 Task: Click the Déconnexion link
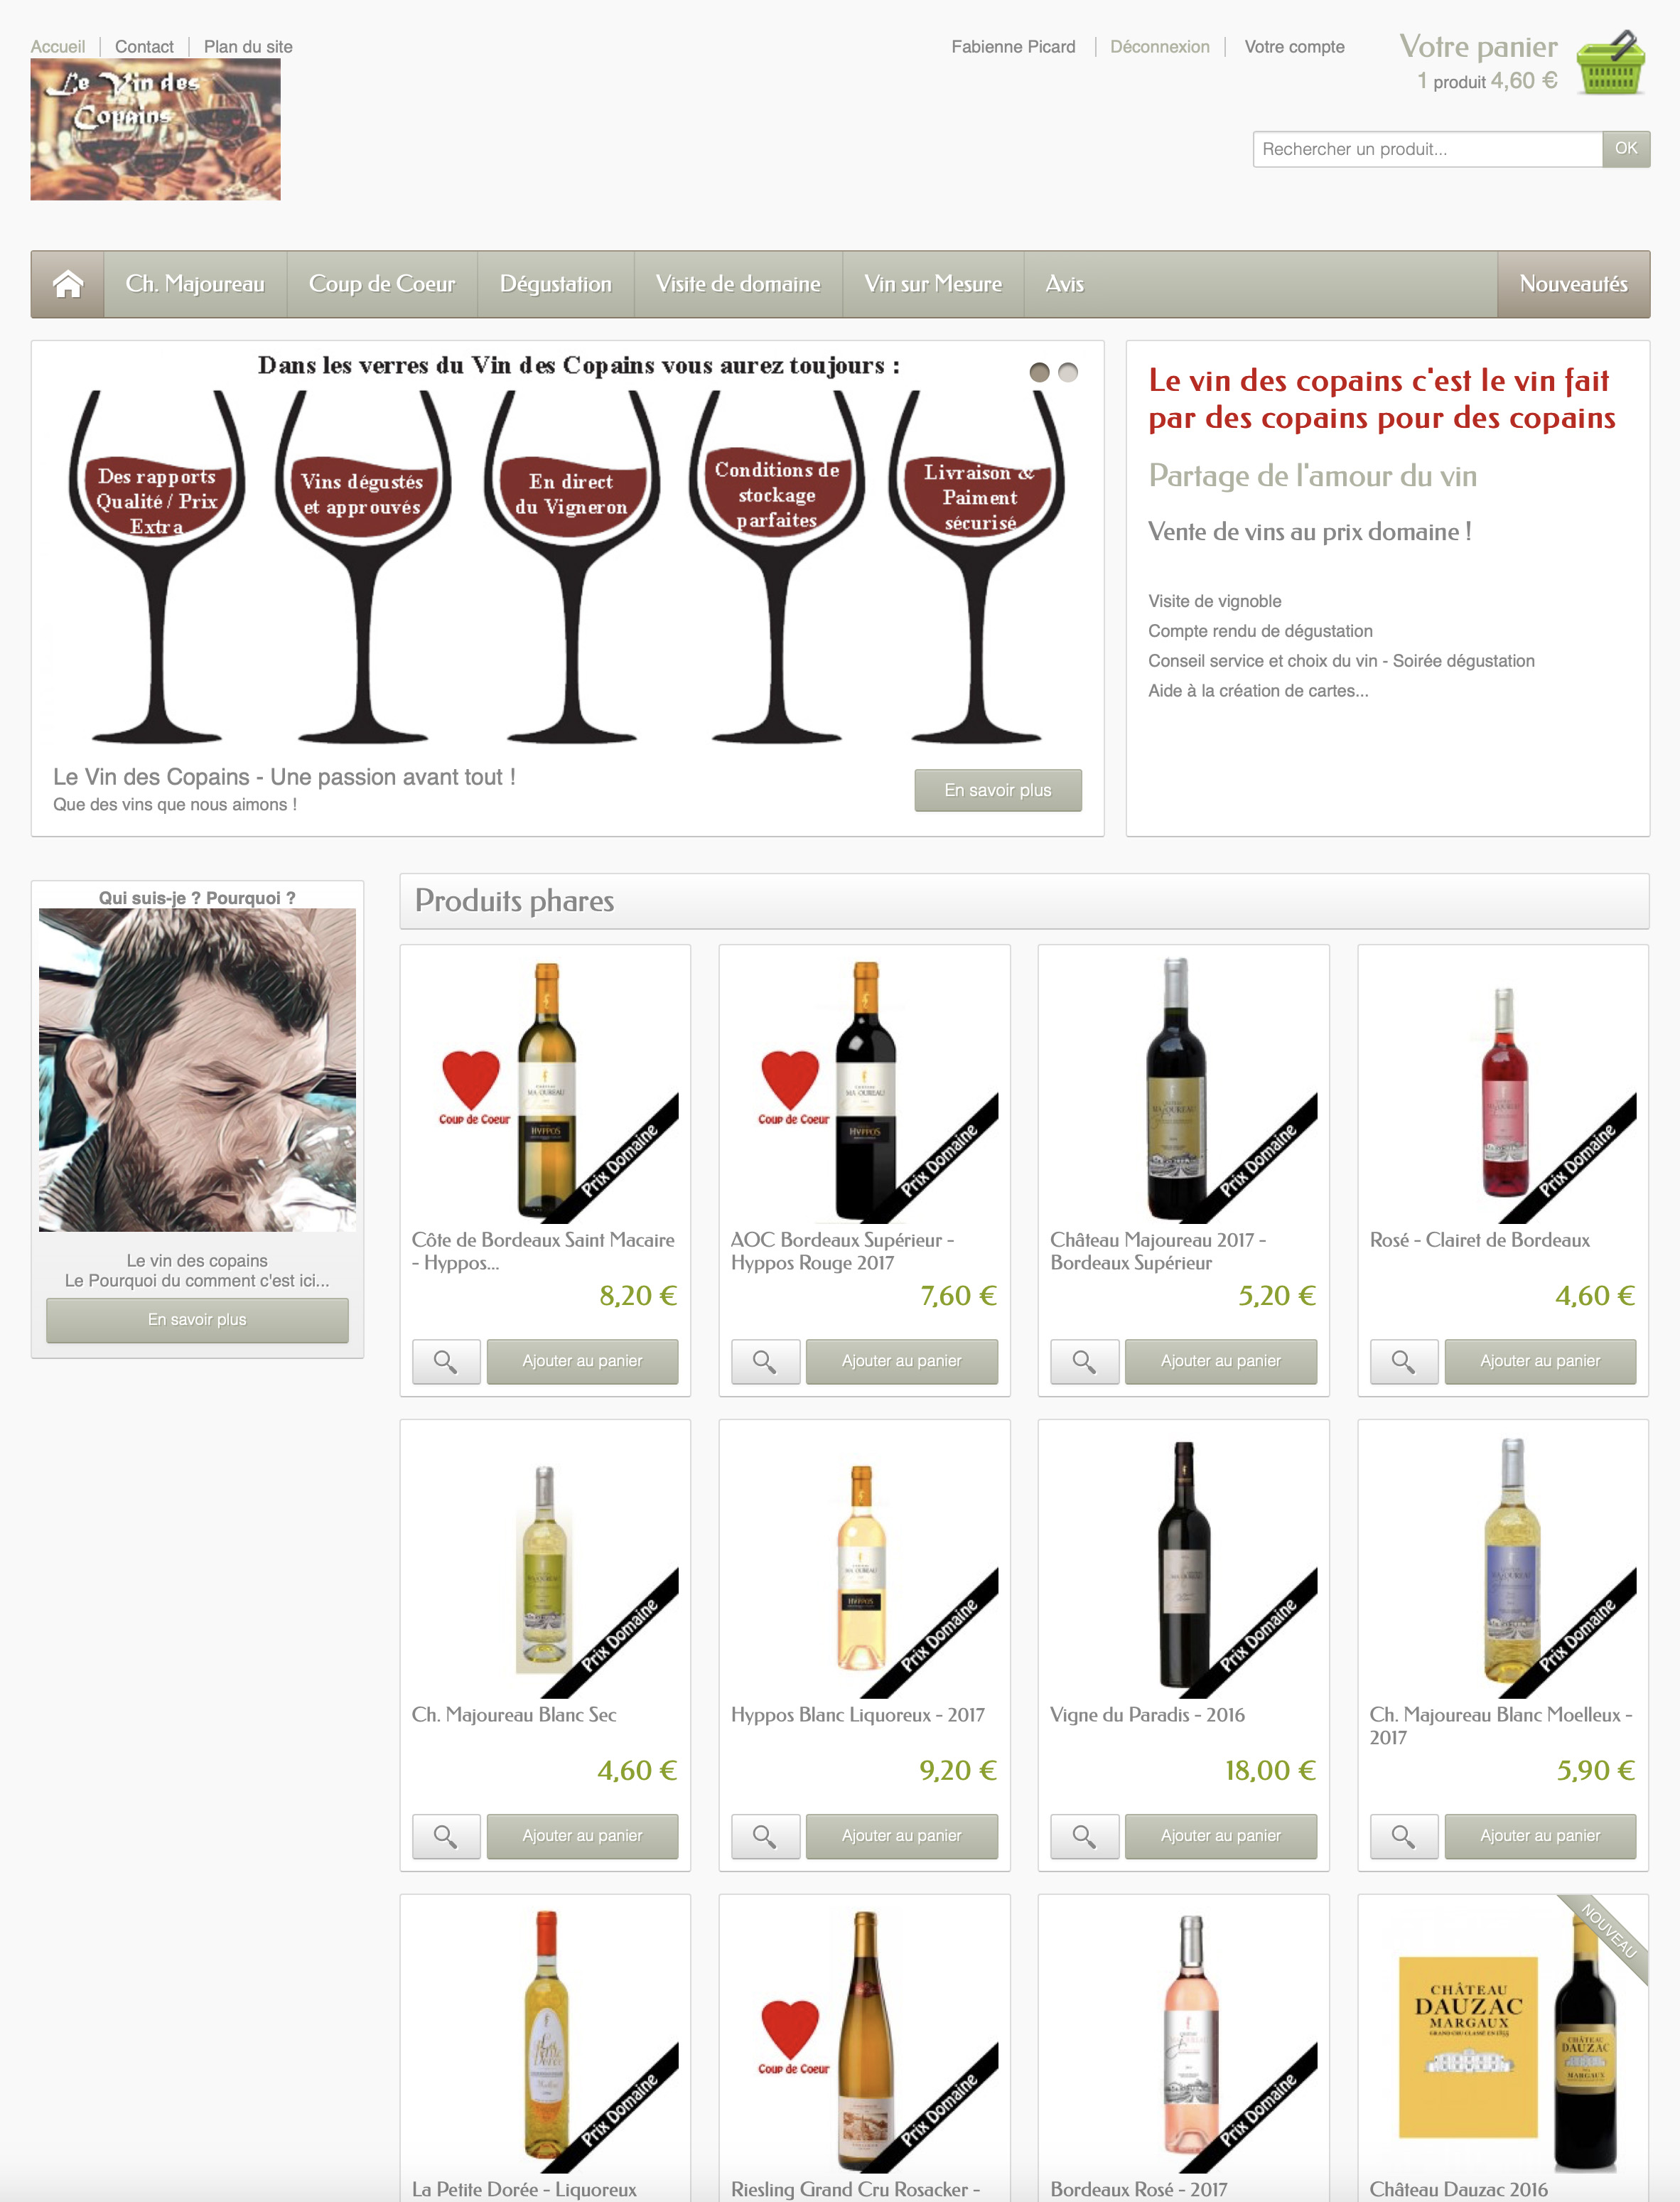coord(1160,47)
